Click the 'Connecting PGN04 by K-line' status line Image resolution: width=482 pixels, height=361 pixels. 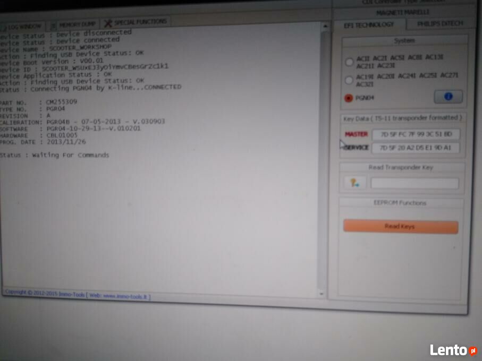(91, 89)
